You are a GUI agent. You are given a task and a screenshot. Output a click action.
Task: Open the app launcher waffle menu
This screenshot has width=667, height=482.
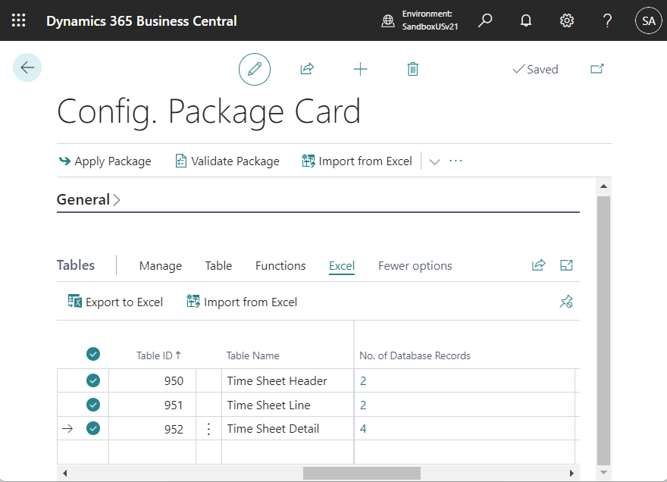point(18,20)
